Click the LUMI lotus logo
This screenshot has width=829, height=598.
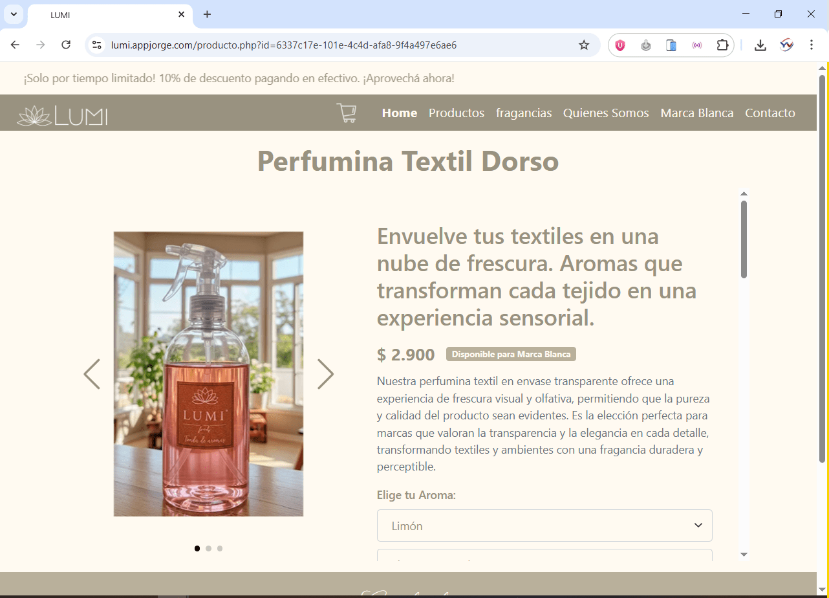click(x=61, y=115)
